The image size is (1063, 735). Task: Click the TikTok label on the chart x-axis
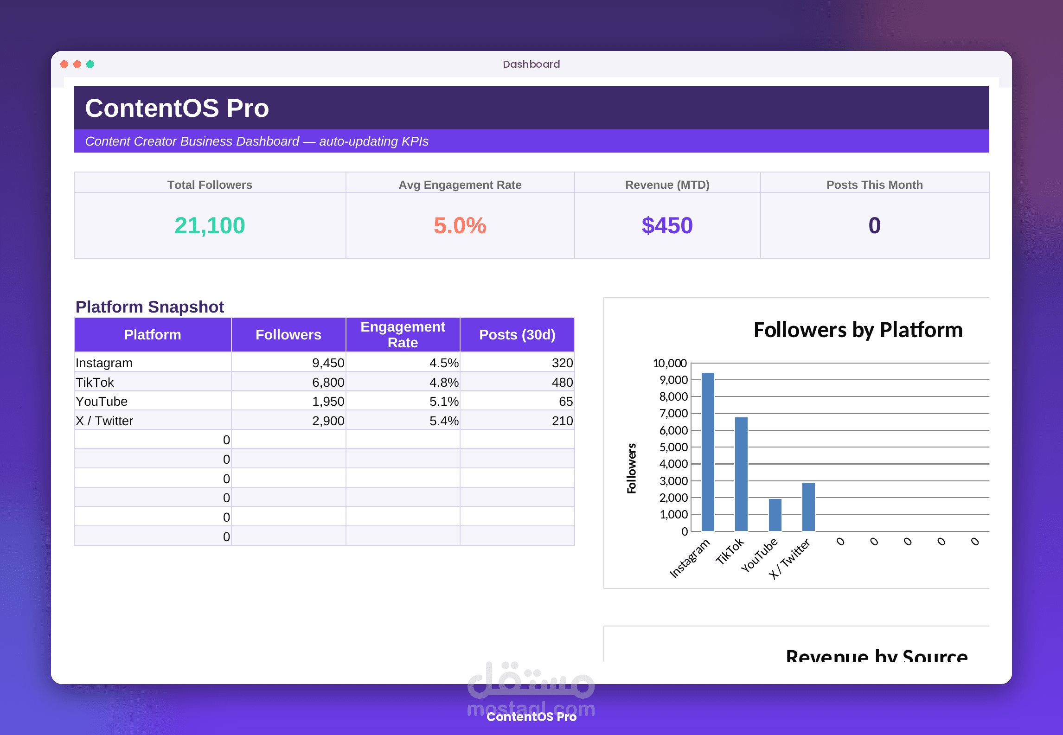pyautogui.click(x=730, y=551)
